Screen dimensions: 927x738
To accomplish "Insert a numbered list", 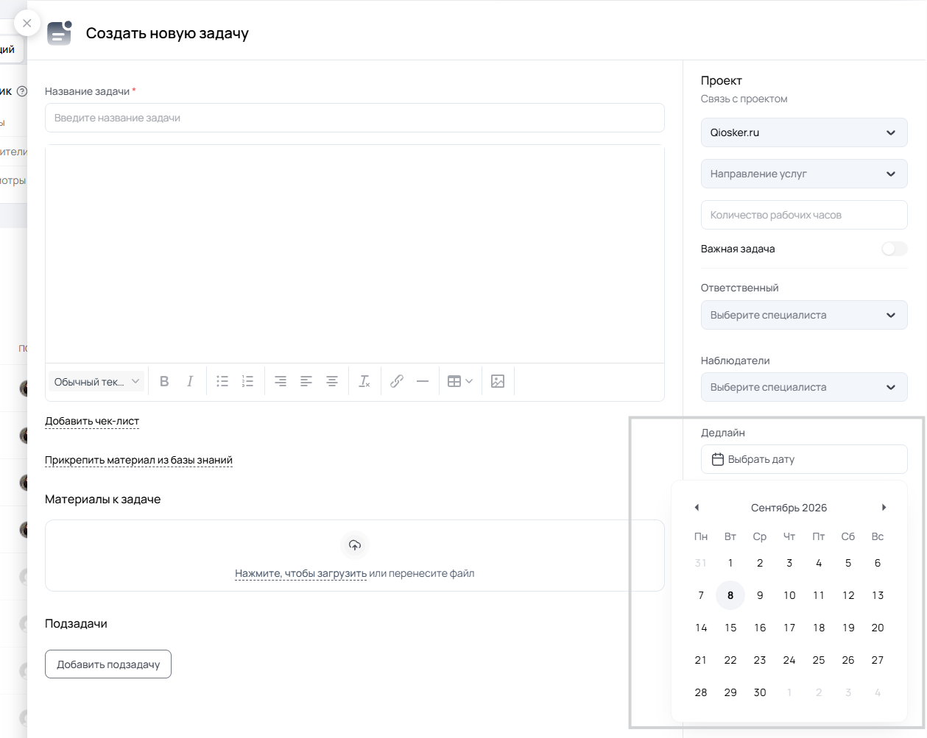I will [x=247, y=381].
